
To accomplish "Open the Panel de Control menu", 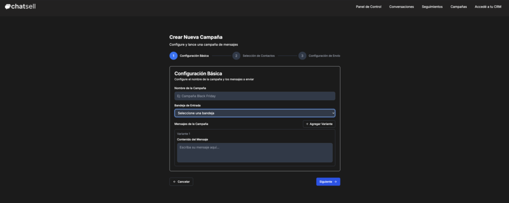I will tap(368, 7).
